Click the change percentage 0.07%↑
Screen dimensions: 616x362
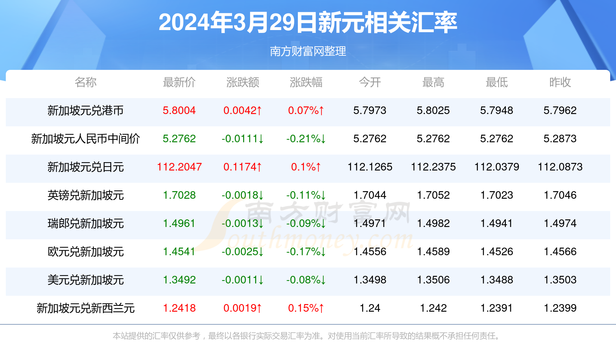pyautogui.click(x=306, y=110)
